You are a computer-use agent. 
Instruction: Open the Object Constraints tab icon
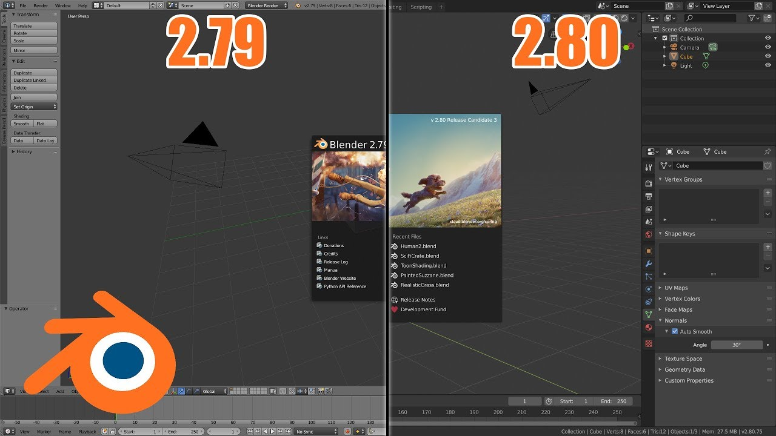pyautogui.click(x=649, y=302)
